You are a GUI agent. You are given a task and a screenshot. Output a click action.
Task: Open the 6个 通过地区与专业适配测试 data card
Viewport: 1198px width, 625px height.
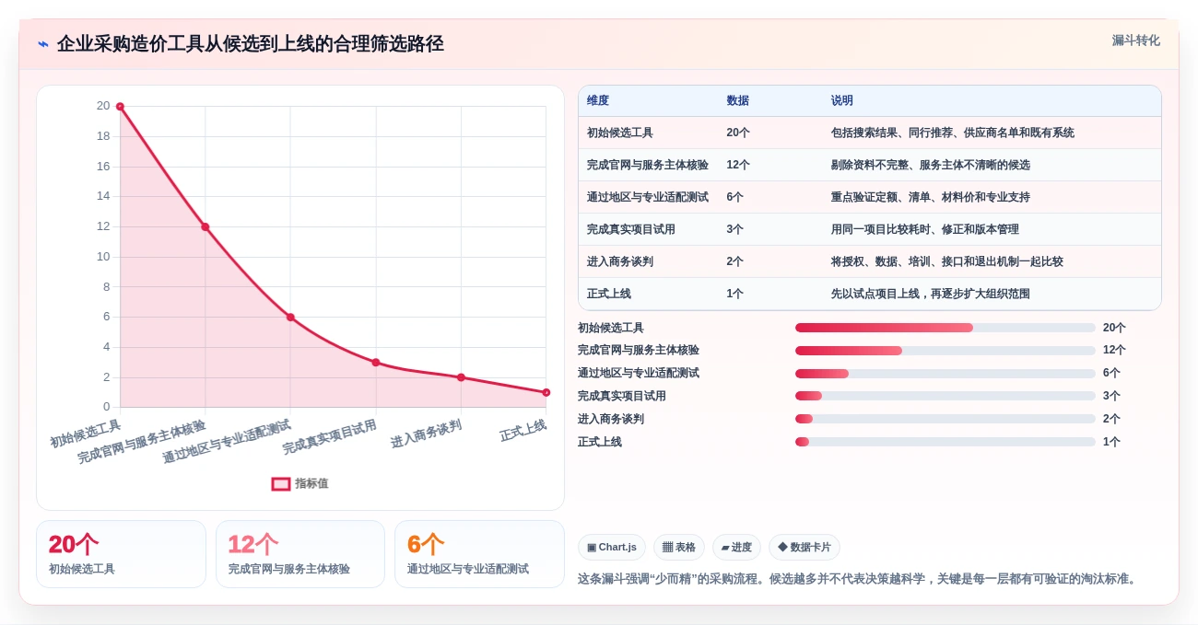479,554
